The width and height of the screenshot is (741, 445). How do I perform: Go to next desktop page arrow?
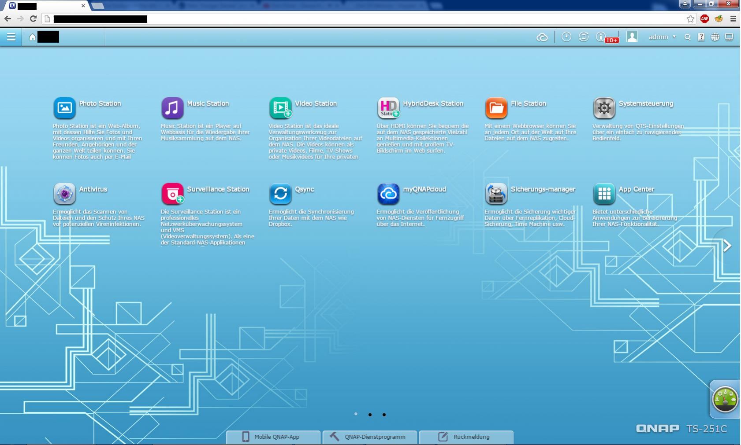pos(727,246)
